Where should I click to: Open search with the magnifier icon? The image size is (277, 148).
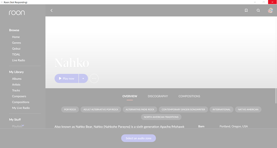pos(258,10)
